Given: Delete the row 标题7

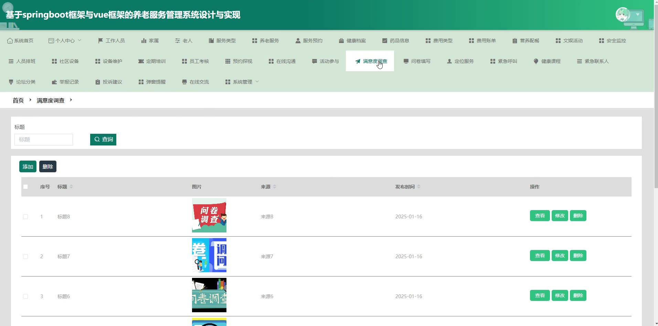Looking at the screenshot, I should [578, 256].
